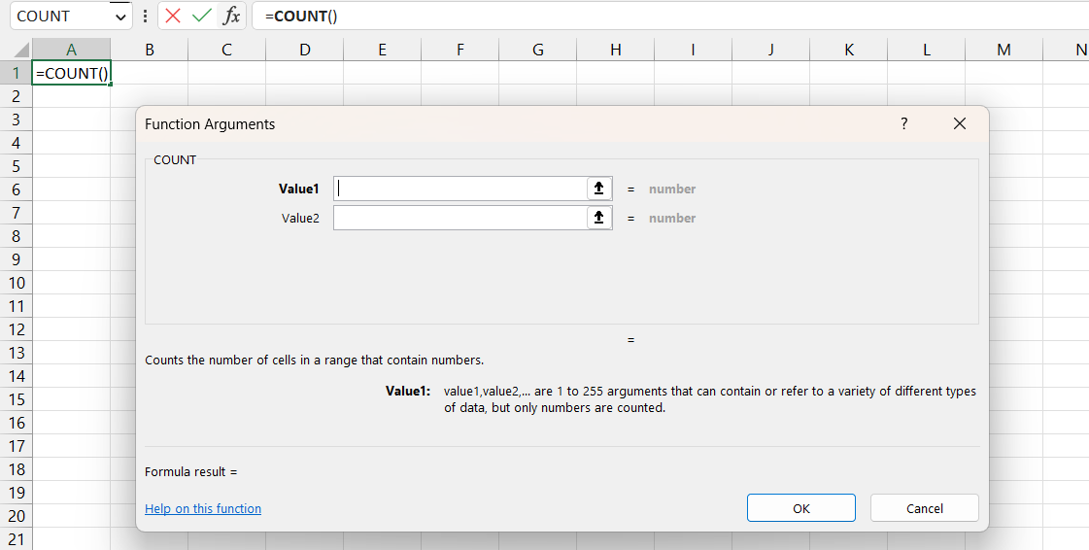Screen dimensions: 1089x550
Task: Click the Insert Function fx icon
Action: click(x=230, y=16)
